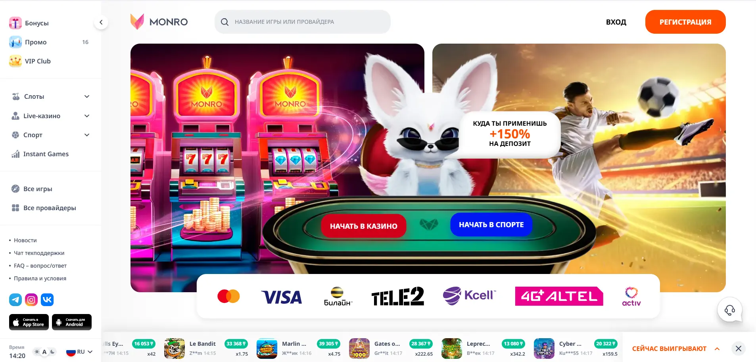
Task: Switch to light theme sun icon
Action: pos(37,352)
